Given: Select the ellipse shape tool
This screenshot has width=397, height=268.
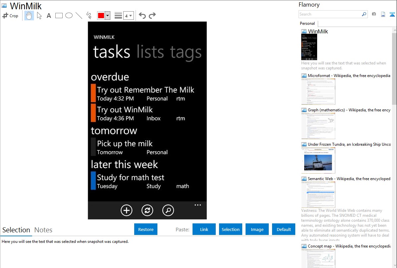Looking at the screenshot, I should pyautogui.click(x=69, y=16).
